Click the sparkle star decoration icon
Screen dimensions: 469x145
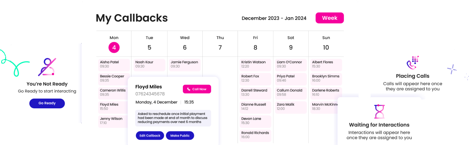(x=452, y=69)
